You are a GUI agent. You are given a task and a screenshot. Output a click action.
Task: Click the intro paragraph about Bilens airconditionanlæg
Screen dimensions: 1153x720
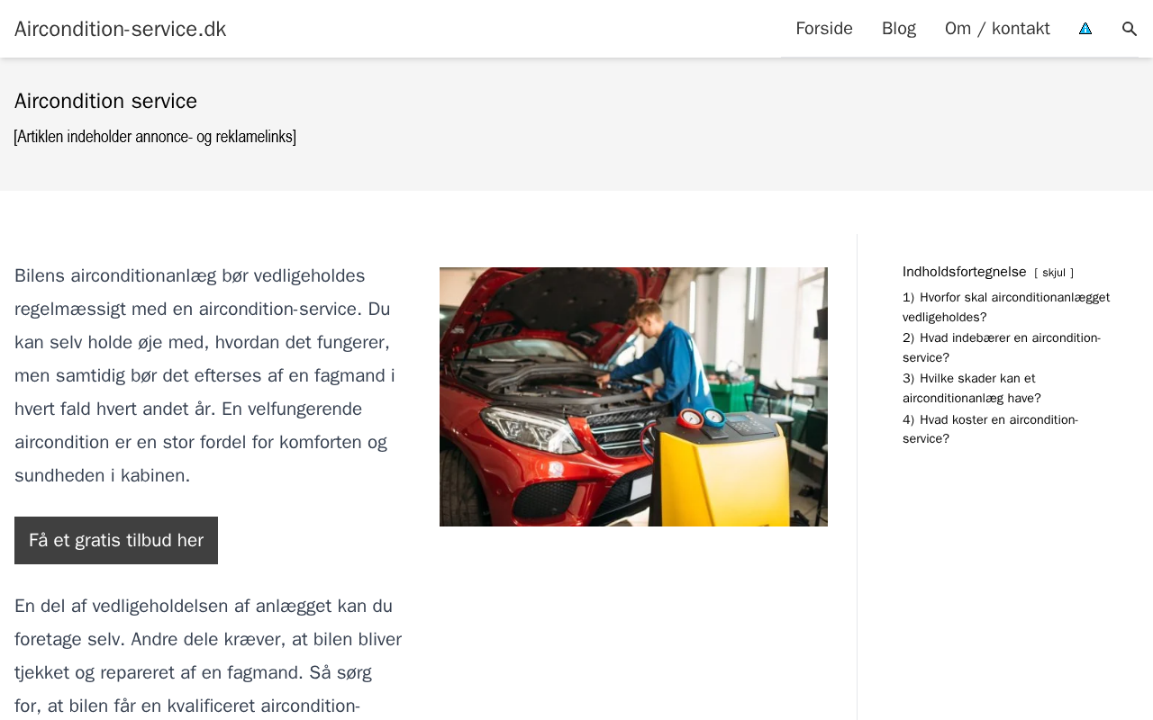pyautogui.click(x=205, y=375)
